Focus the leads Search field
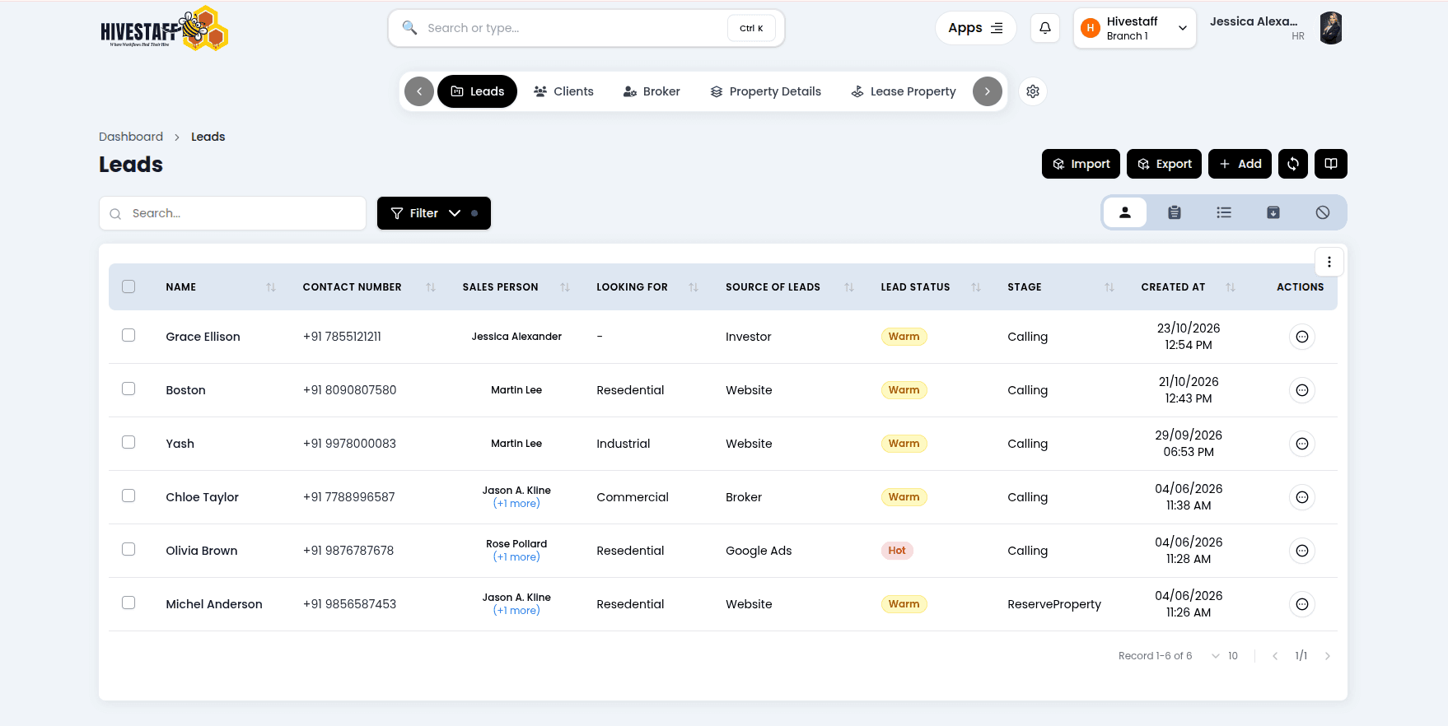 point(232,213)
